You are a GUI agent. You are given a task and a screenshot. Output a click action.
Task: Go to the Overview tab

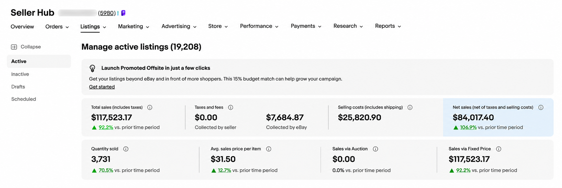(22, 27)
